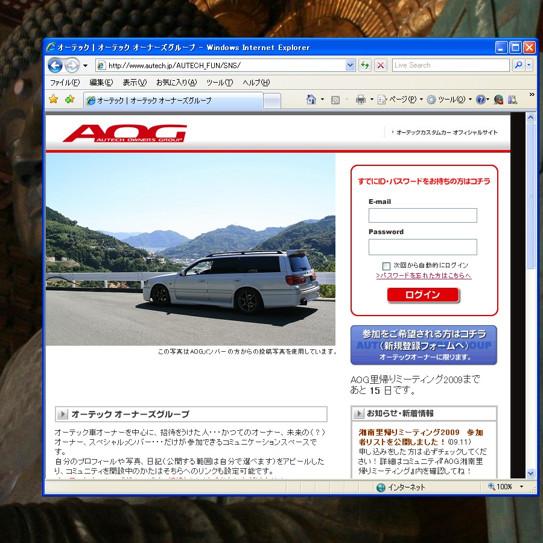
Task: Click the Add to Favorites star-plus icon
Action: tap(69, 100)
